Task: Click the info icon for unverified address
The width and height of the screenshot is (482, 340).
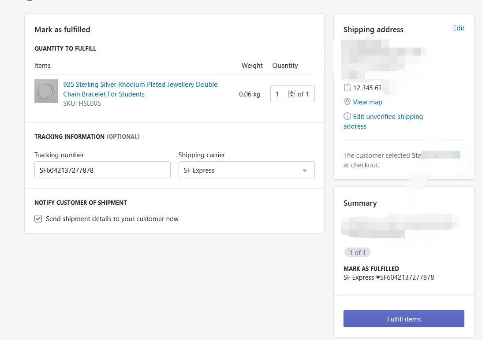Action: coord(347,117)
